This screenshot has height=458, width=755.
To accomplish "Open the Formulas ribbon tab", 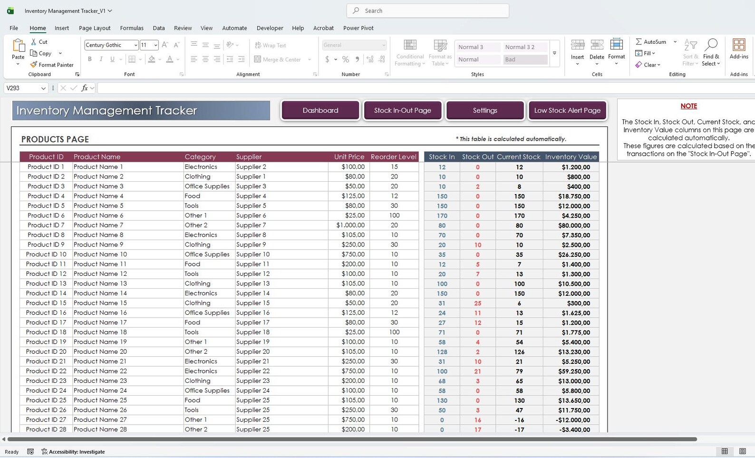I will pyautogui.click(x=132, y=28).
